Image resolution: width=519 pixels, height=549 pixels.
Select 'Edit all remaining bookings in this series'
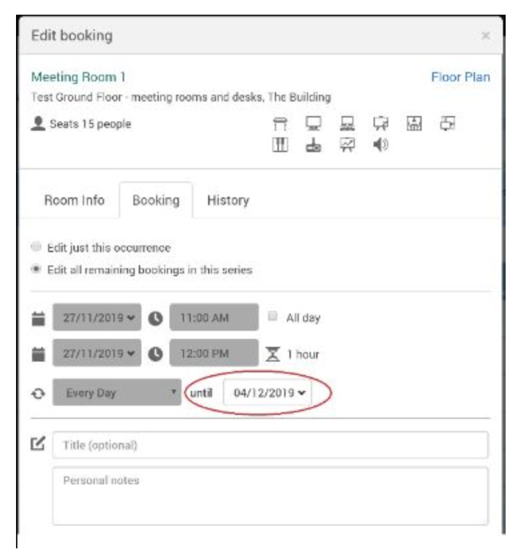click(x=36, y=269)
